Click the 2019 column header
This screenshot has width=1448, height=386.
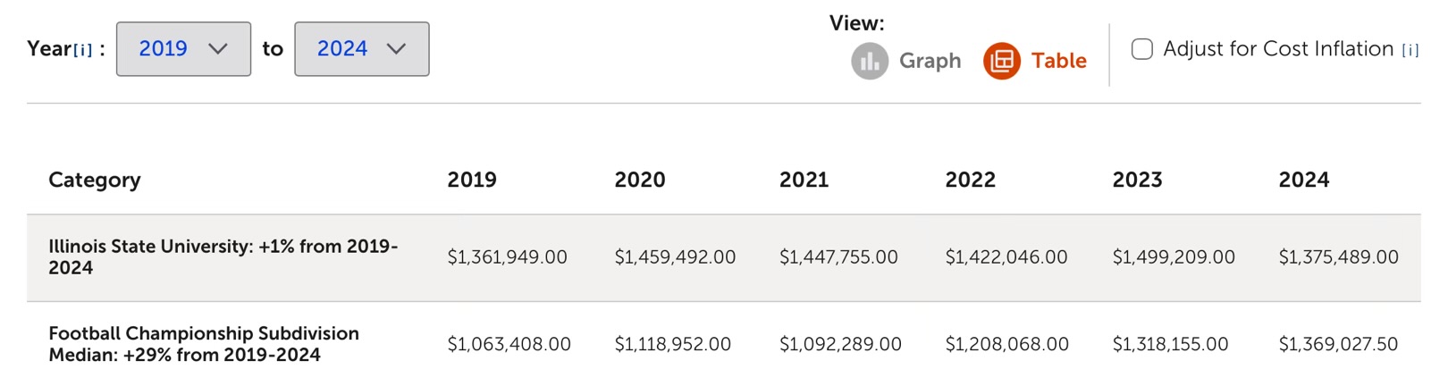472,180
